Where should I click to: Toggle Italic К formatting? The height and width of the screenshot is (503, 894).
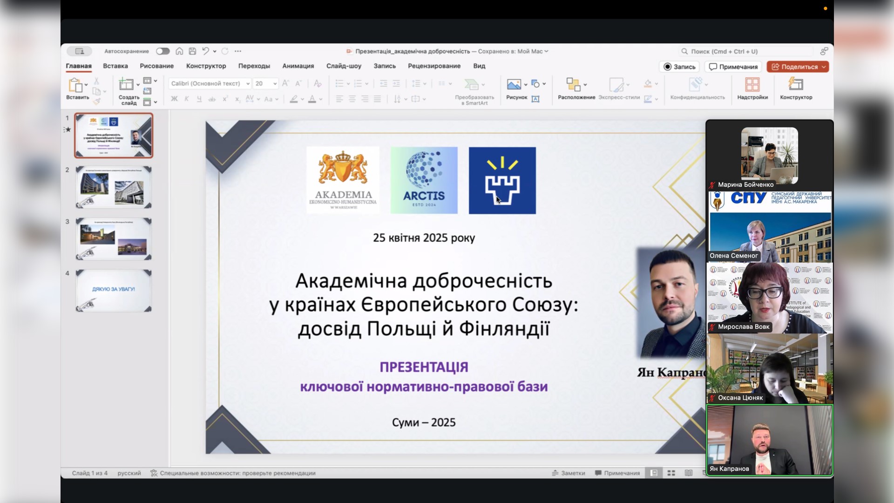coord(187,99)
